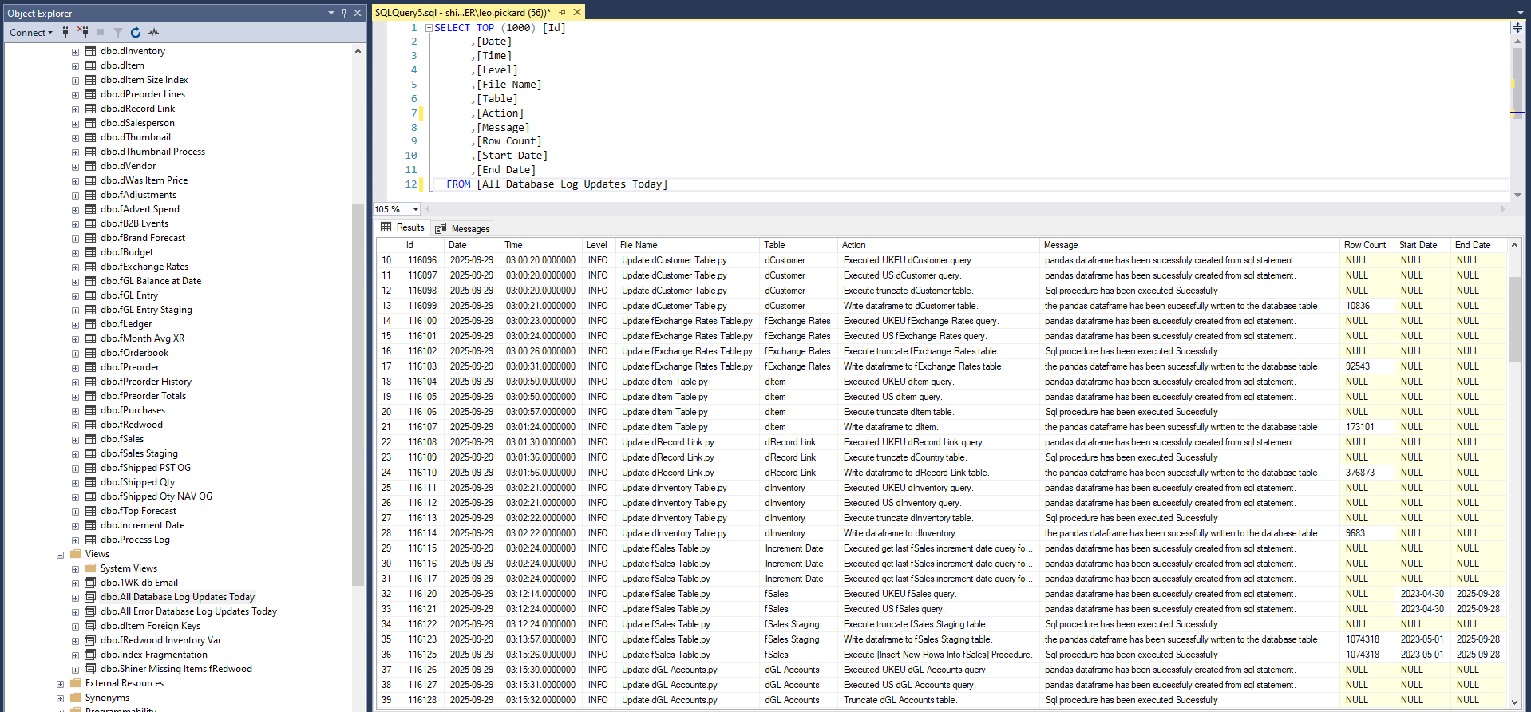The image size is (1531, 712).
Task: Click the split editor icon above the editor scrollbar
Action: click(1517, 27)
